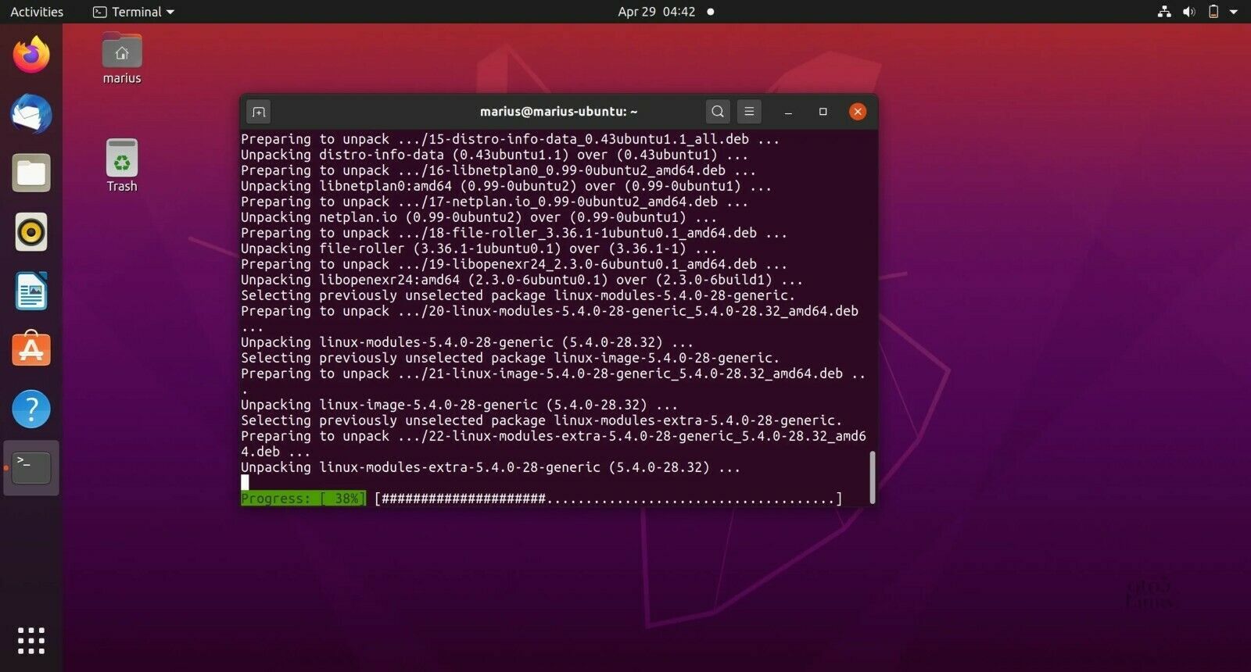This screenshot has height=672, width=1251.
Task: Open the Help application
Action: [x=31, y=409]
